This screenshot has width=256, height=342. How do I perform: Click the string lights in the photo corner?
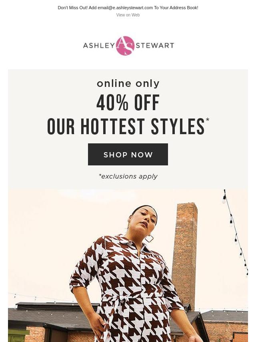pyautogui.click(x=235, y=232)
